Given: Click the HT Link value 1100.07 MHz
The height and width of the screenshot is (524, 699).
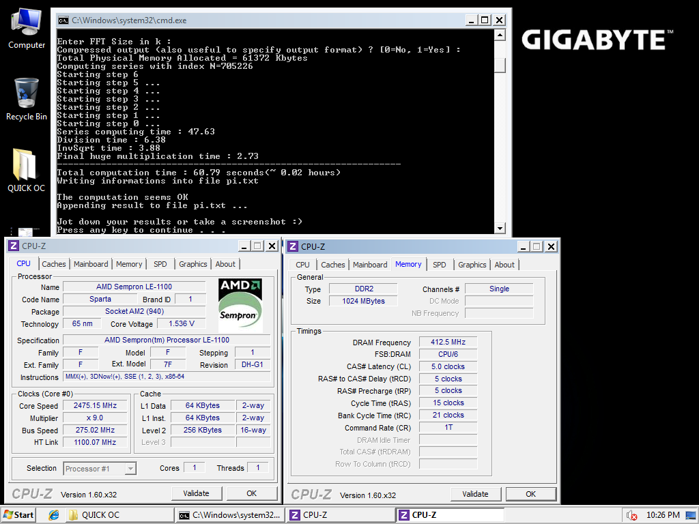Looking at the screenshot, I should point(95,442).
